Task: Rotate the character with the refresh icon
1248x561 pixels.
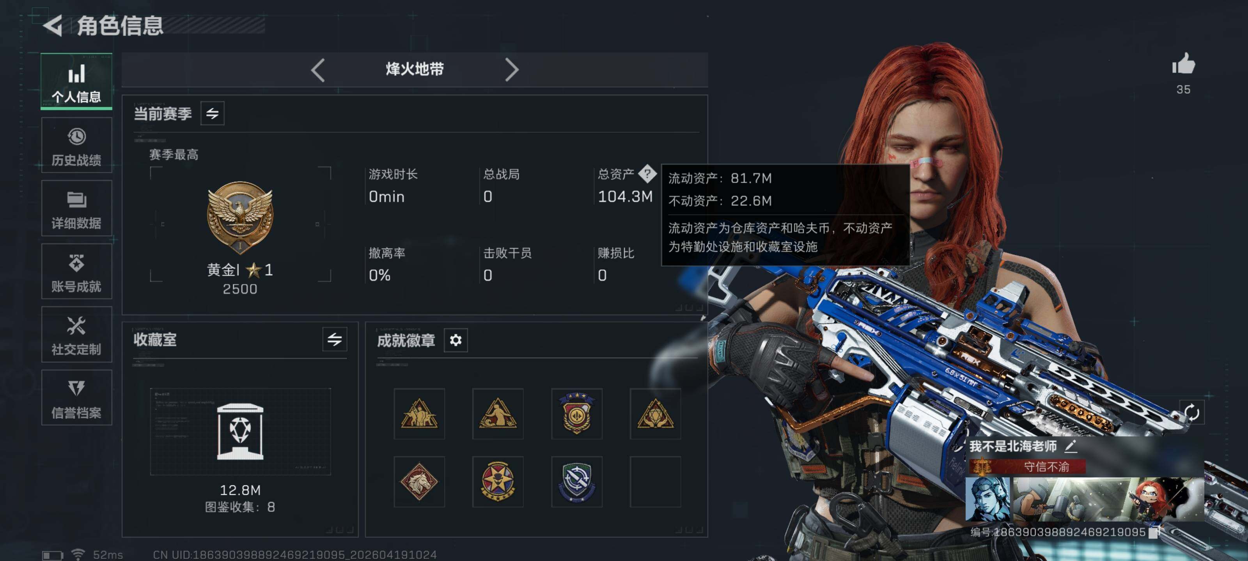Action: coord(1191,413)
